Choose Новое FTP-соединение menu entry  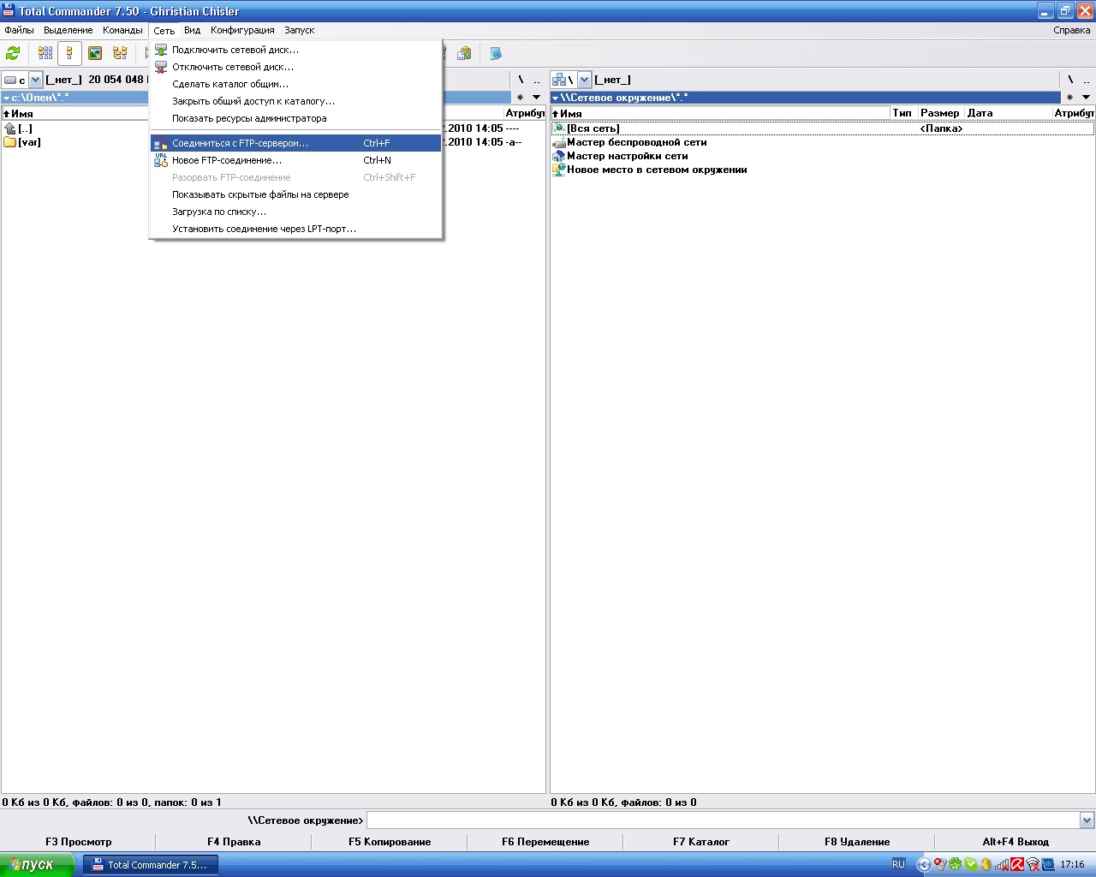[296, 160]
